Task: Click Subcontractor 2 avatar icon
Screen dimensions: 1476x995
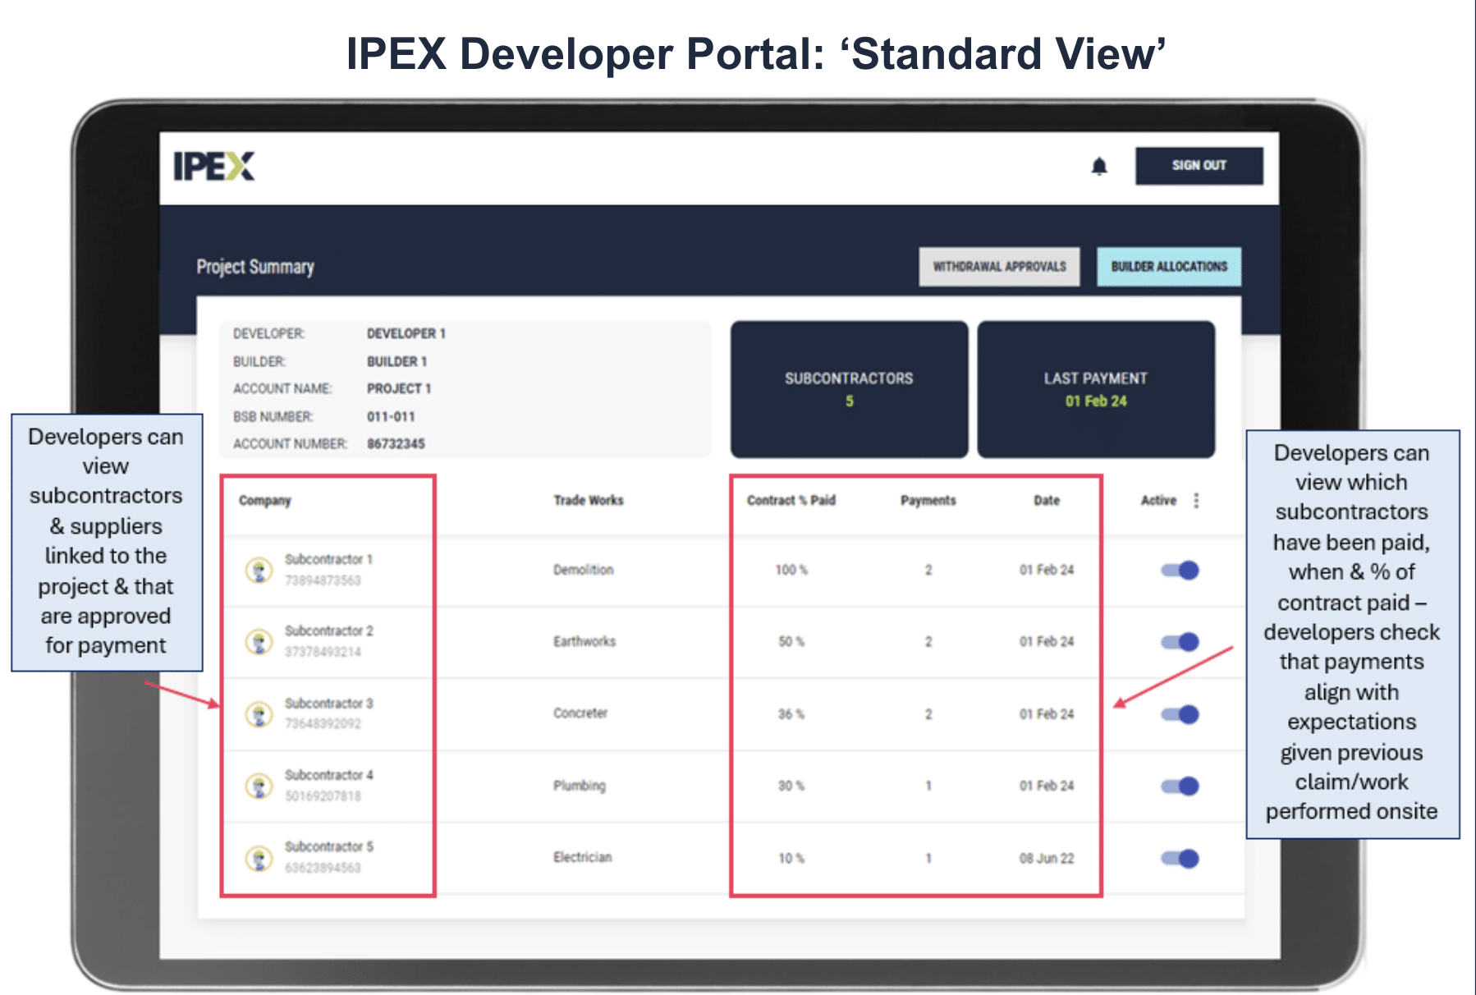Action: (x=259, y=641)
